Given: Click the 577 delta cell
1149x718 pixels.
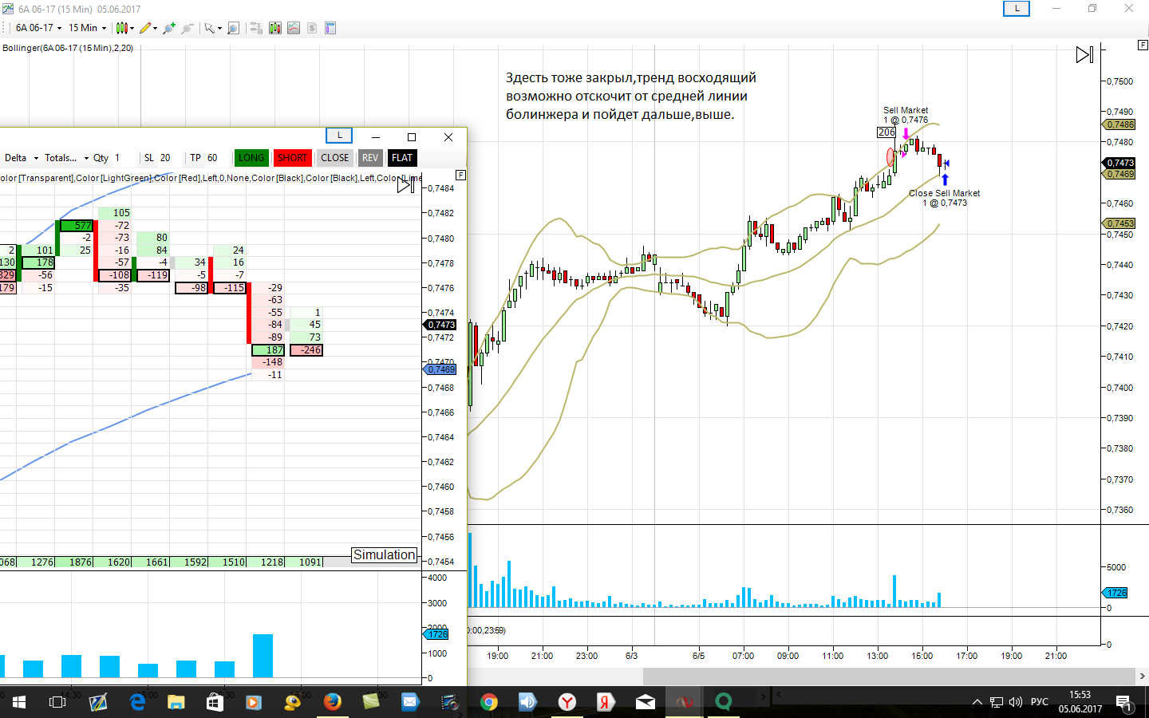Looking at the screenshot, I should coord(76,226).
